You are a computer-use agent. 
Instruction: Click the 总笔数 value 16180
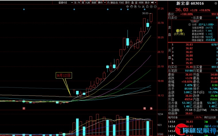click(189, 71)
